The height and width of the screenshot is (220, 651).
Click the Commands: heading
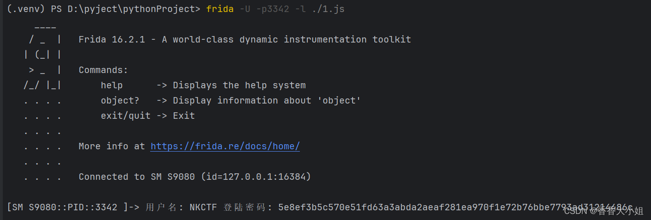pos(103,70)
